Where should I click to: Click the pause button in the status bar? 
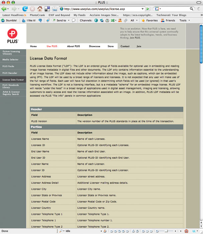click(x=120, y=231)
